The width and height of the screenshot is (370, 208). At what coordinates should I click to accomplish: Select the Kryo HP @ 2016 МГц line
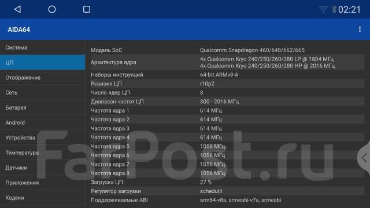coord(267,66)
